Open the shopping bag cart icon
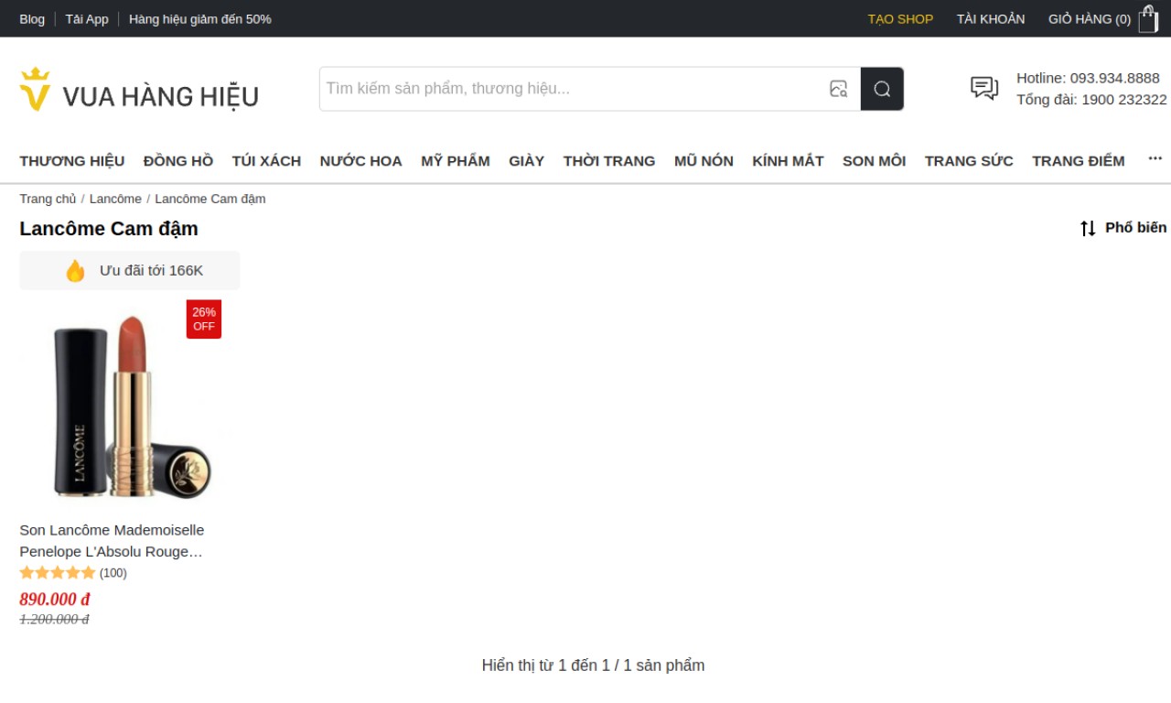Screen dimensions: 1171x703 1148,18
